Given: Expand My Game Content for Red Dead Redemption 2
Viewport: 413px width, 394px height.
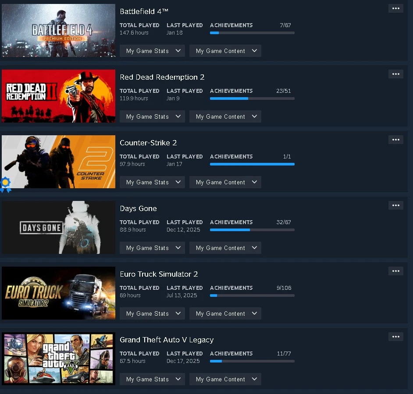Looking at the screenshot, I should (225, 116).
